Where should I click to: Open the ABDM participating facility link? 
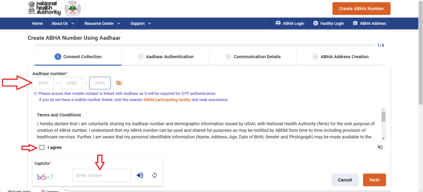click(x=167, y=100)
